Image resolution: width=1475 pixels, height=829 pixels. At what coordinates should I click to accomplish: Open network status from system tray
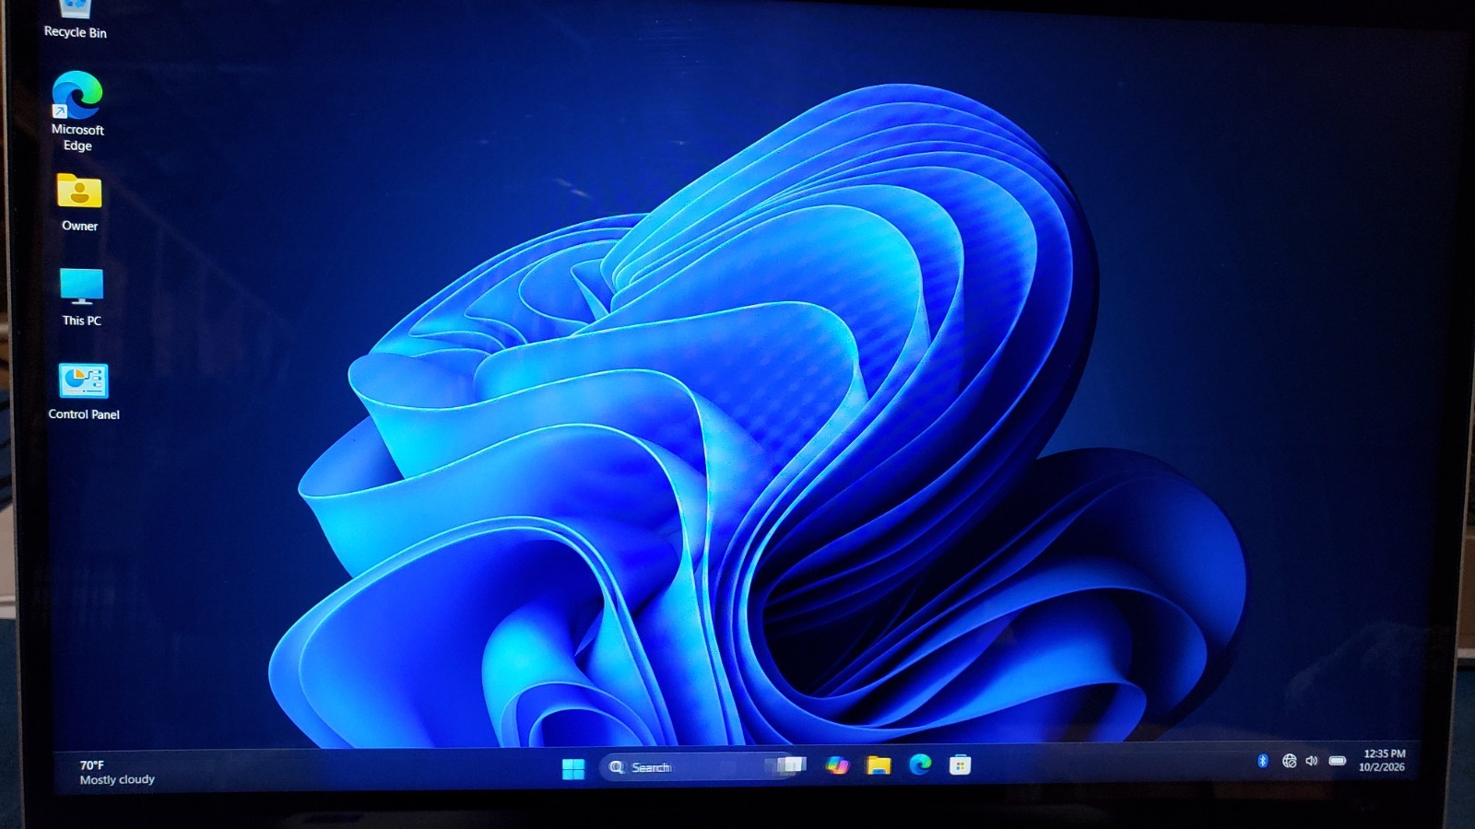pyautogui.click(x=1289, y=761)
